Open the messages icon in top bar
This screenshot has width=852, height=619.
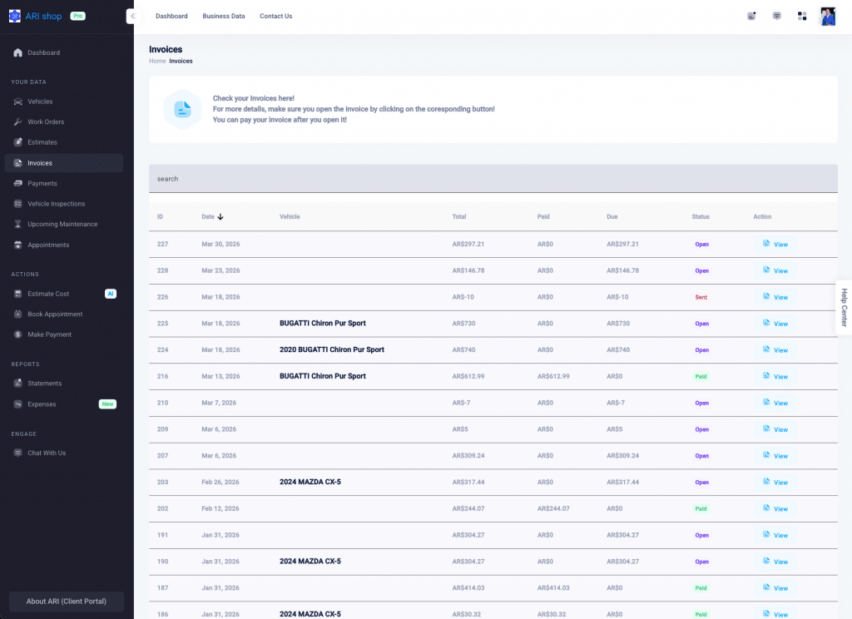[x=776, y=15]
